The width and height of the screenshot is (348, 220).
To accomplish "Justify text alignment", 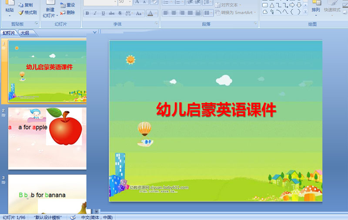I will 190,13.
